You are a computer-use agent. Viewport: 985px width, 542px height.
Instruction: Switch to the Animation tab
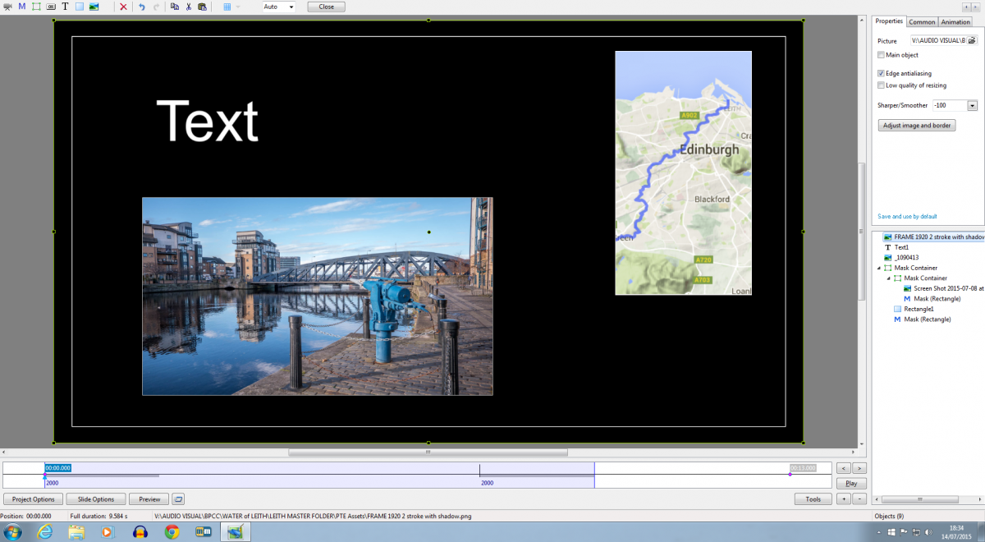pyautogui.click(x=955, y=22)
